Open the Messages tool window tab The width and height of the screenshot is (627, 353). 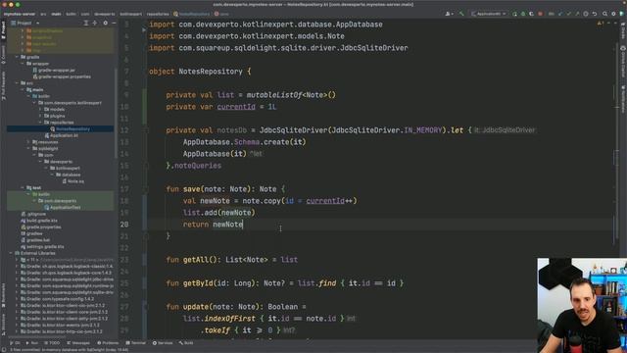[78, 343]
